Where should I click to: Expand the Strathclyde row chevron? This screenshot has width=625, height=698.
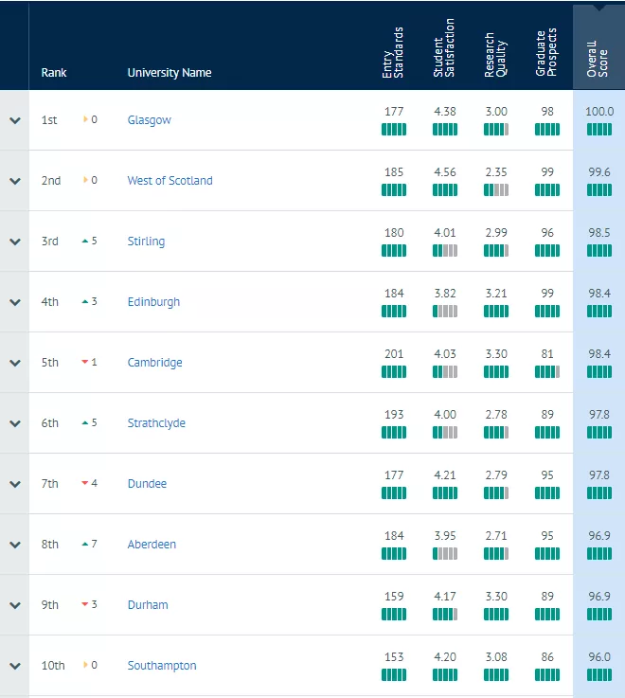coord(15,423)
